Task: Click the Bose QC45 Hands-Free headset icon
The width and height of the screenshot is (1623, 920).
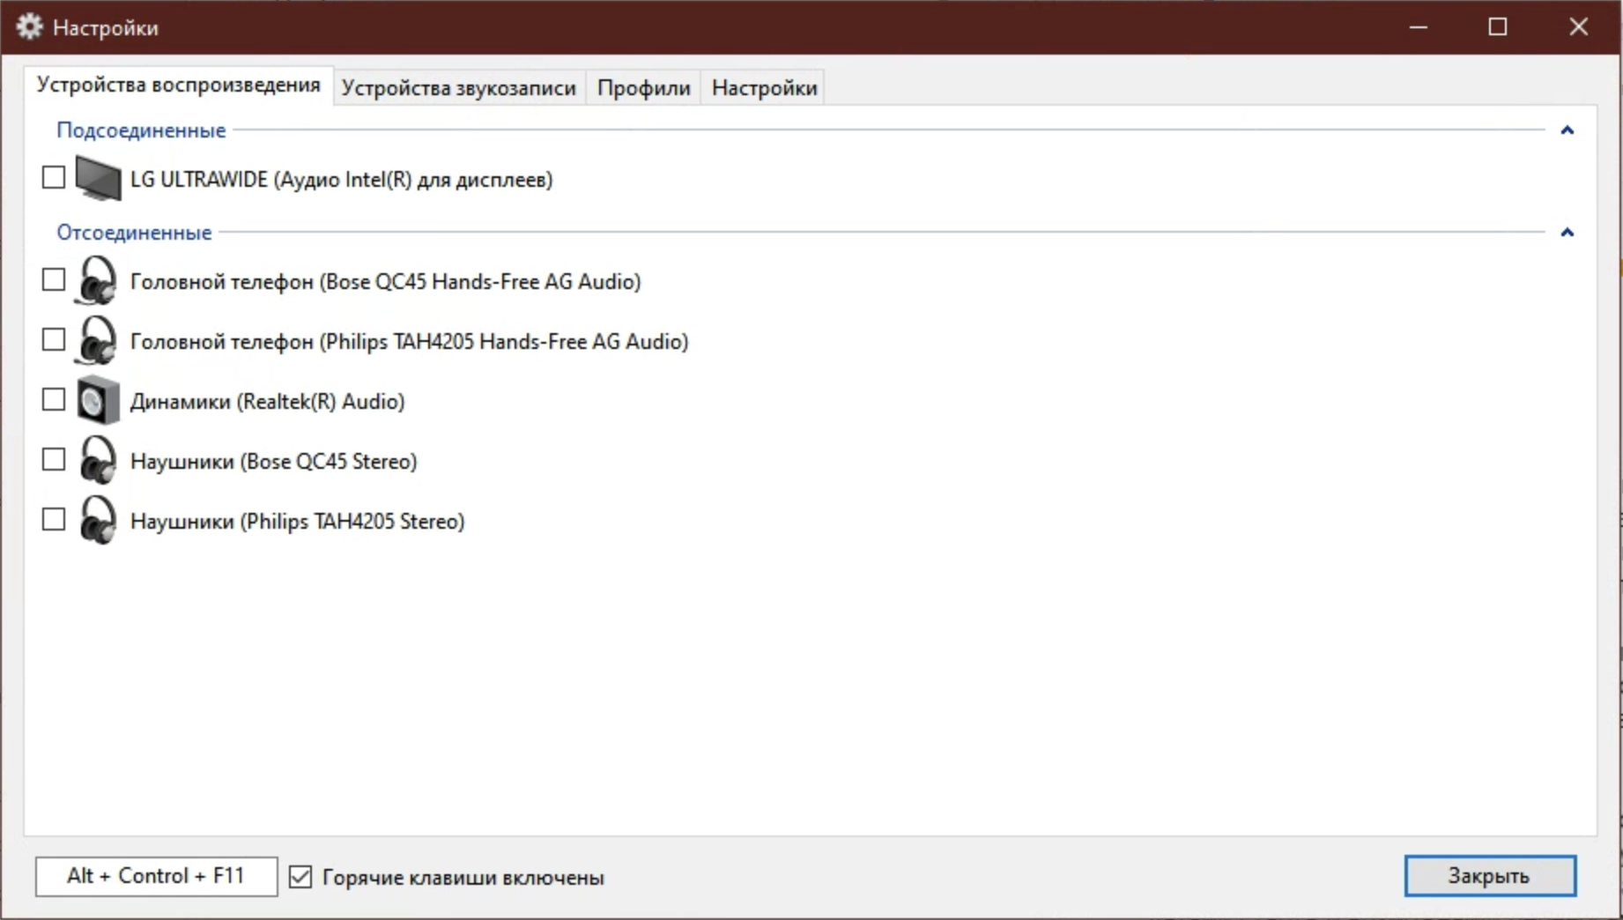Action: click(97, 281)
